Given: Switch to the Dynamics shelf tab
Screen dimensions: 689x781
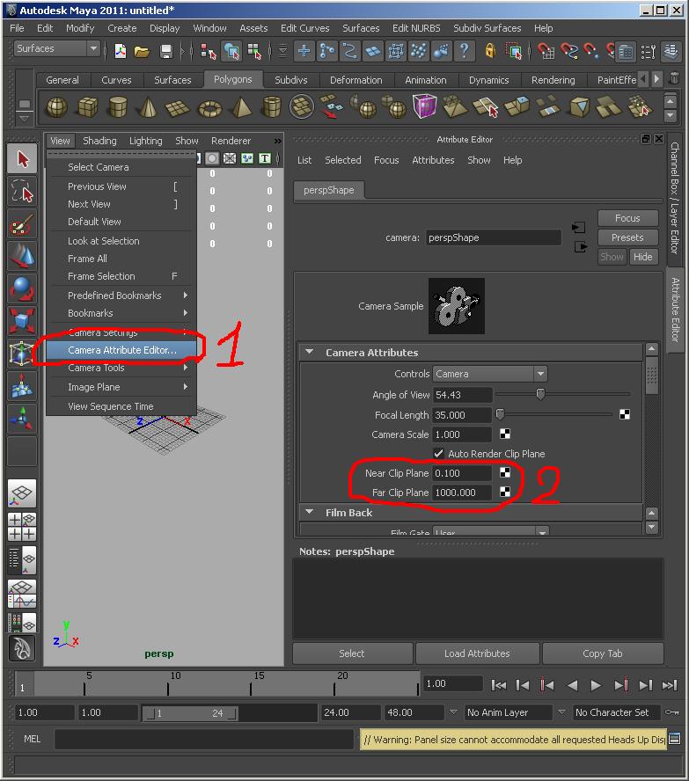Looking at the screenshot, I should click(x=488, y=80).
